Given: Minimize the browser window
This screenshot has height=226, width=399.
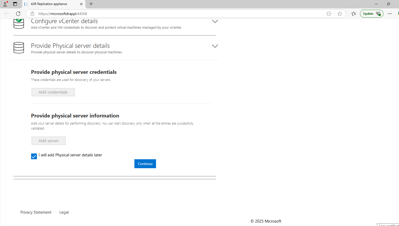Looking at the screenshot, I should point(376,4).
